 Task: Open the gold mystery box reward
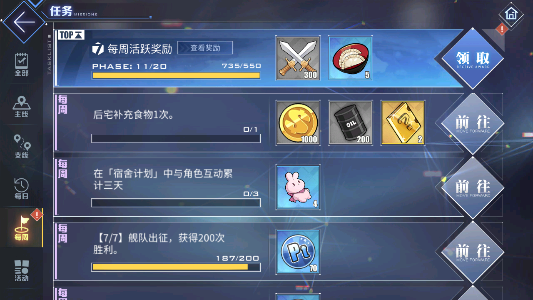point(403,123)
